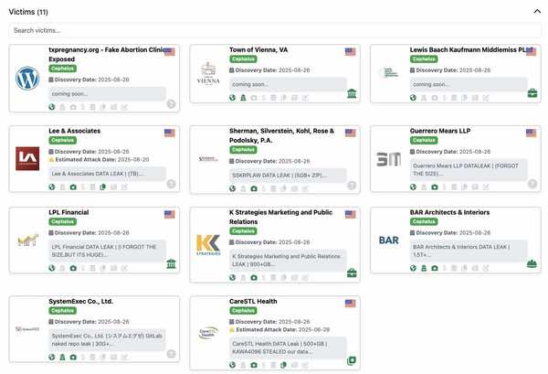Open Town of Vienna, VA victim title
This screenshot has height=374, width=548.
(258, 49)
